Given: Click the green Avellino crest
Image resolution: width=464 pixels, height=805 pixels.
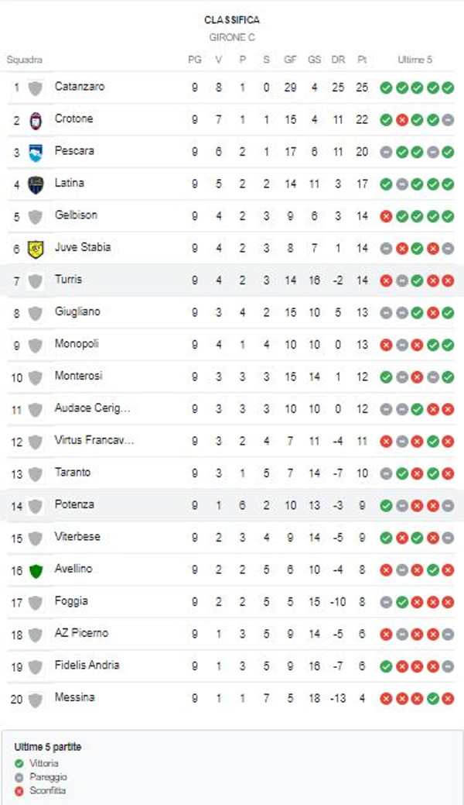Looking at the screenshot, I should (35, 570).
